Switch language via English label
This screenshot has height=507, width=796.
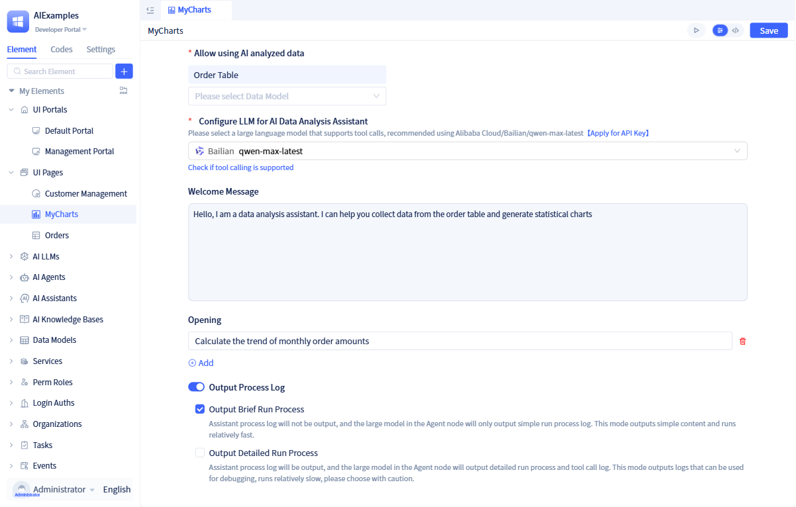click(117, 490)
